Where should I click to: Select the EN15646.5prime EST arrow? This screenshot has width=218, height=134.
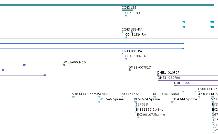99,102
